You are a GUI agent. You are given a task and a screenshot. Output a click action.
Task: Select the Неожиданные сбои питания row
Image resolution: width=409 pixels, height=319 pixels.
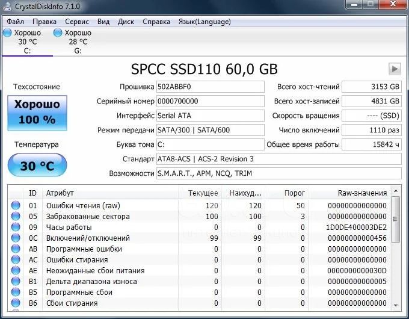coord(200,270)
